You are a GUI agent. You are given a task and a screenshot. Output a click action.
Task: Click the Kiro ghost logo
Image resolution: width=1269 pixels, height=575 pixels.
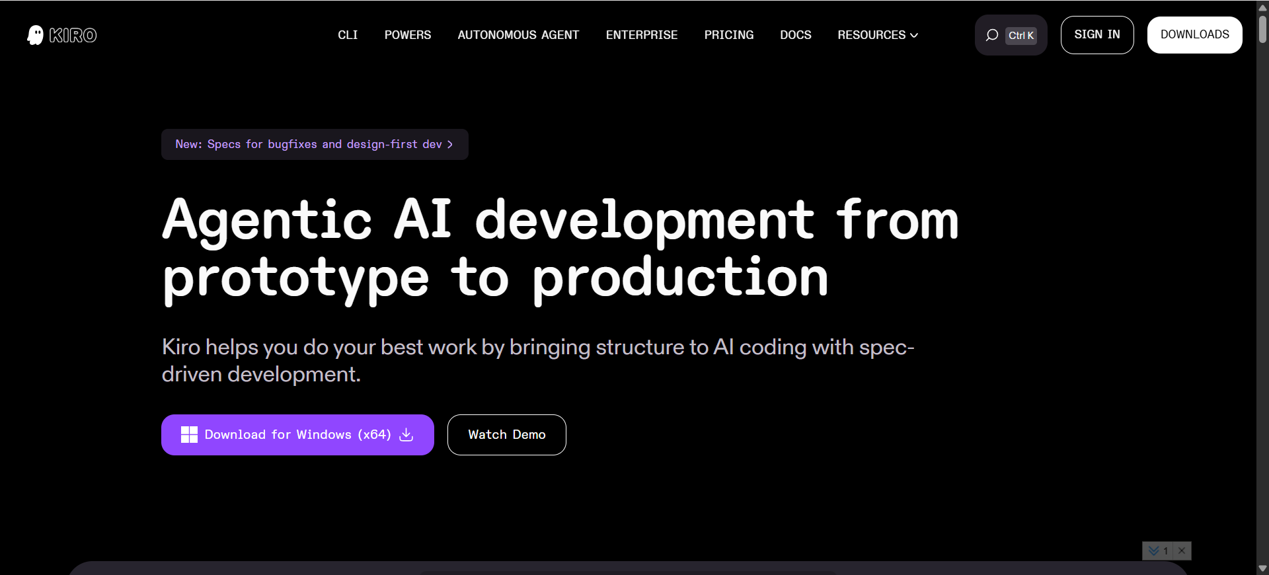click(x=61, y=35)
